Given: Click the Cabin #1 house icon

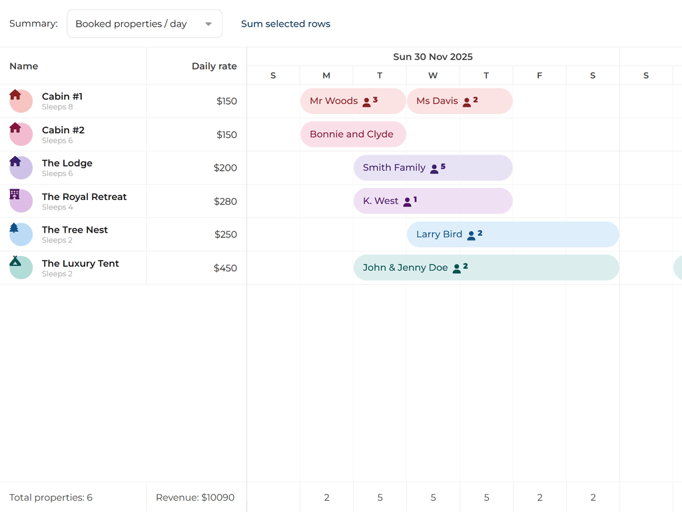Looking at the screenshot, I should tap(15, 95).
